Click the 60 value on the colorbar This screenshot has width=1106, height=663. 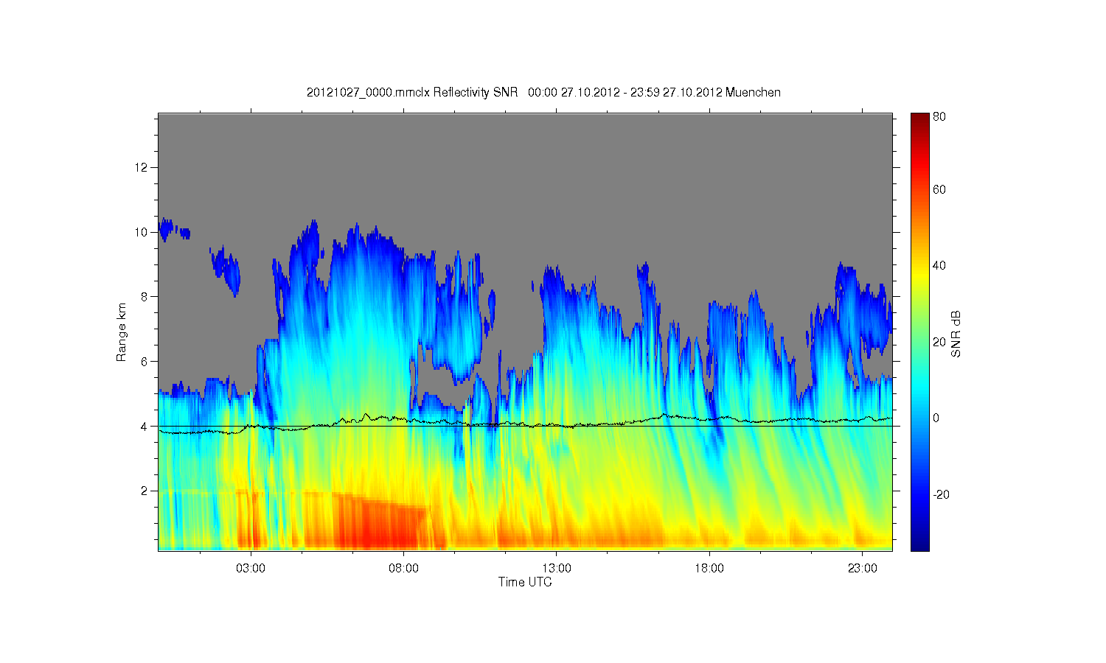(x=939, y=189)
